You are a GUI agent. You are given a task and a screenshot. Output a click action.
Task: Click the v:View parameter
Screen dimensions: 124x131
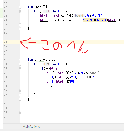coord(50,60)
